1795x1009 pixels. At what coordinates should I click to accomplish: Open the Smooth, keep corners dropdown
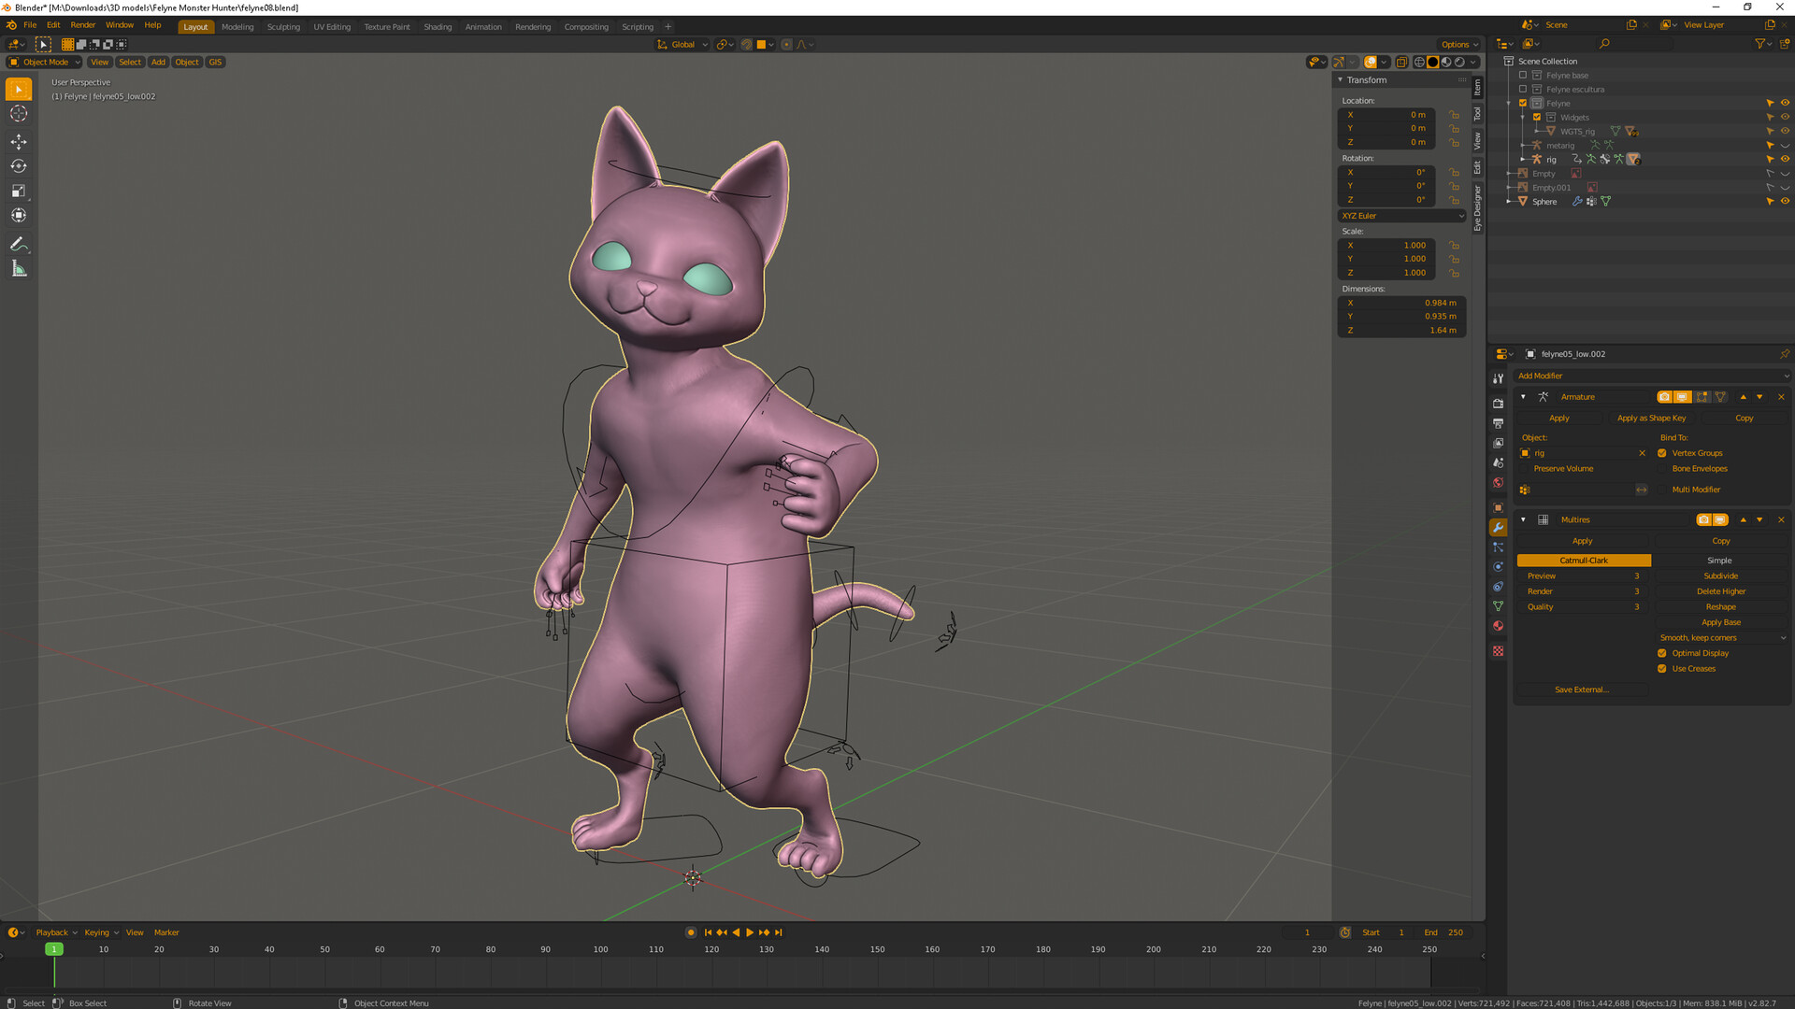coord(1722,638)
